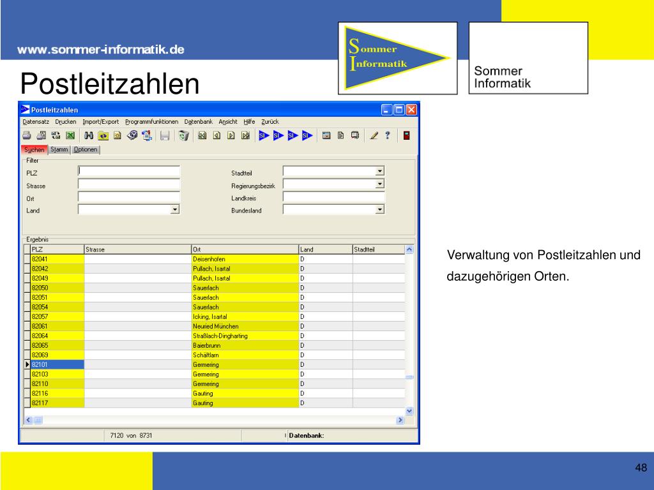This screenshot has width=654, height=490.
Task: Expand the Stadtteil filter dropdown
Action: coord(379,171)
